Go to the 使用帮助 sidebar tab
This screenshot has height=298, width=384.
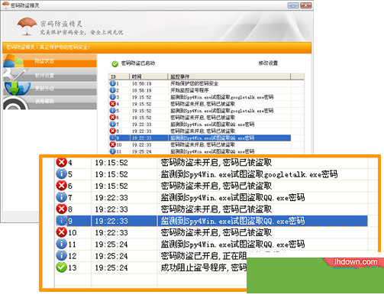tap(50, 102)
